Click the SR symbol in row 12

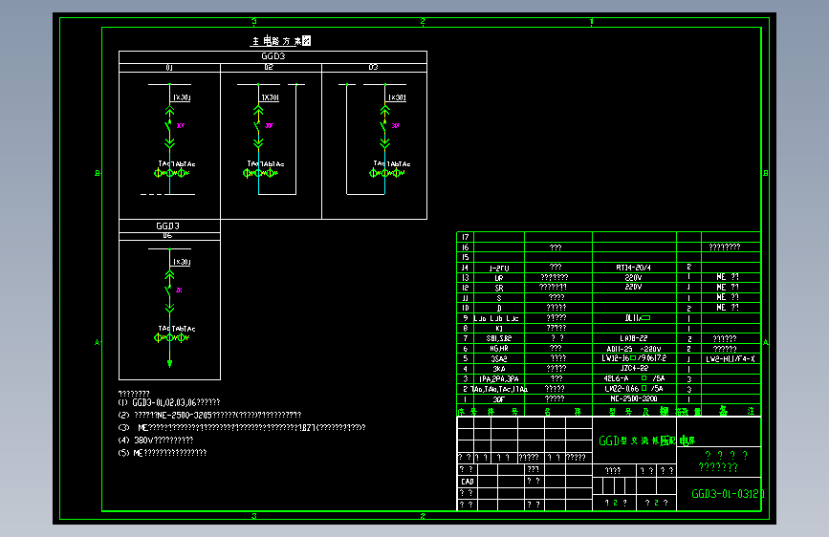click(498, 288)
